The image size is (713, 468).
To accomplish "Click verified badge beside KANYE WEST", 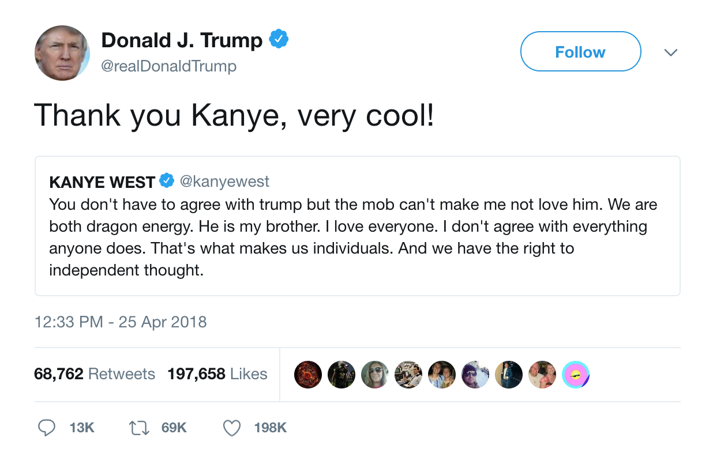I will 167,182.
